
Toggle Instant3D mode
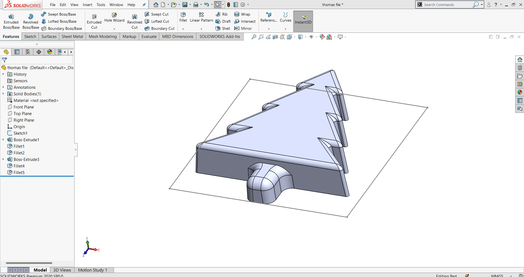click(303, 21)
